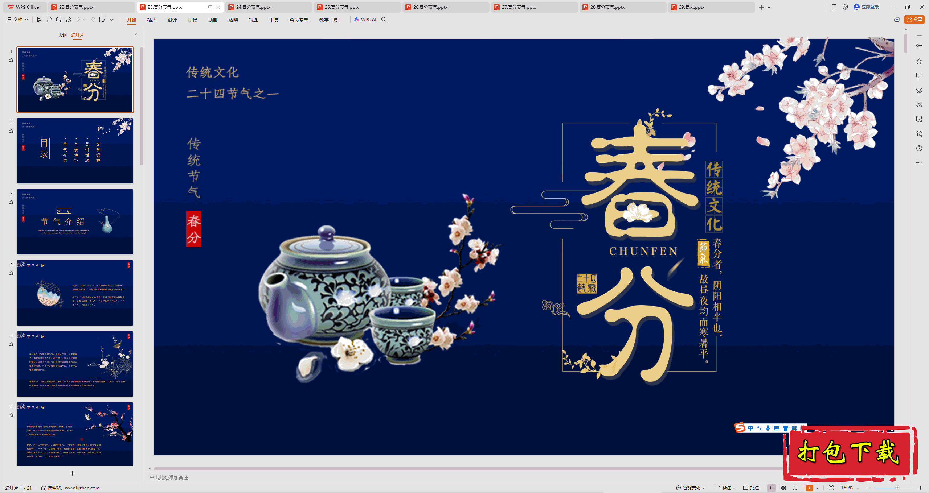
Task: Click the orange 分享 share button
Action: click(914, 20)
